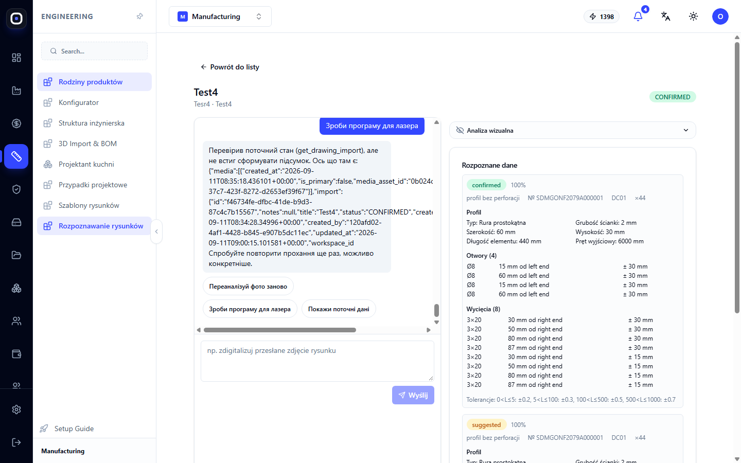
Task: Open the dashboard grid icon in left rail
Action: [16, 58]
